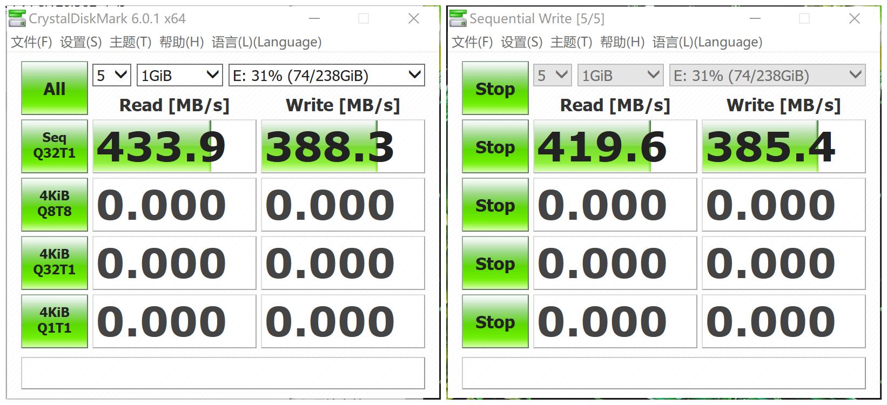This screenshot has width=887, height=405.
Task: Close the CrystalDiskMark 6.0.1 window
Action: point(414,18)
